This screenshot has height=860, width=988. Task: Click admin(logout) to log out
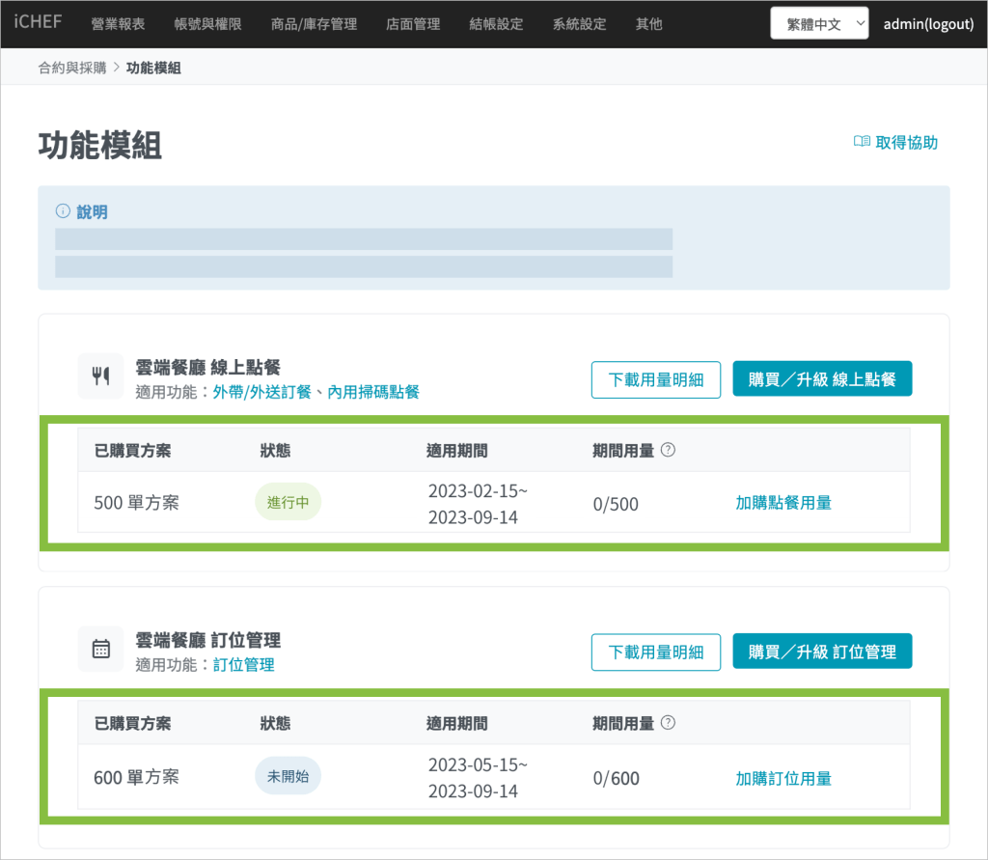(x=928, y=24)
